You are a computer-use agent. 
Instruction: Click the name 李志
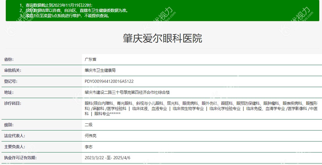[89, 147]
